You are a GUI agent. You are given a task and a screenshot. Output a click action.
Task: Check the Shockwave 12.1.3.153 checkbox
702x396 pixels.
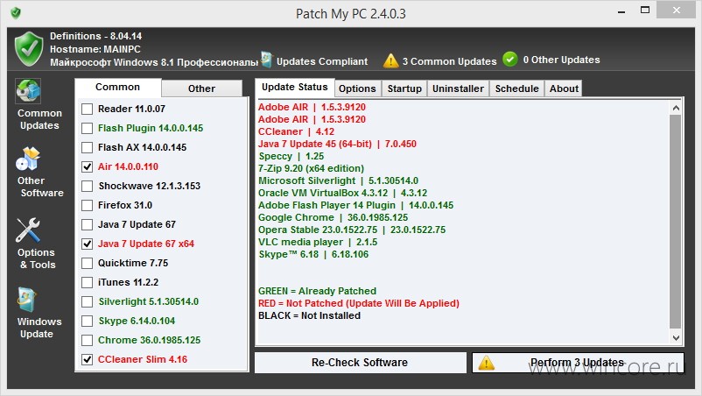pos(88,186)
